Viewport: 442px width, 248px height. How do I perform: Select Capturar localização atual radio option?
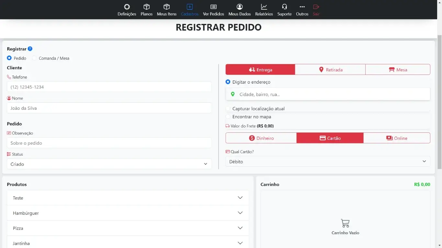click(228, 109)
